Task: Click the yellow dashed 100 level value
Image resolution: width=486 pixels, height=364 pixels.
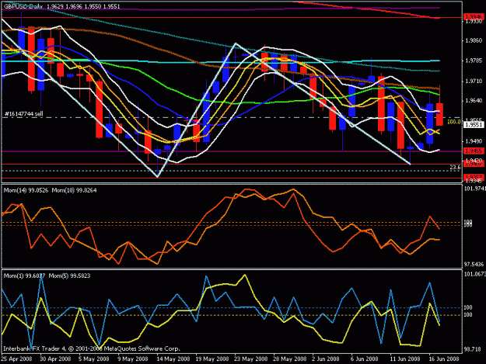Action: [467, 315]
